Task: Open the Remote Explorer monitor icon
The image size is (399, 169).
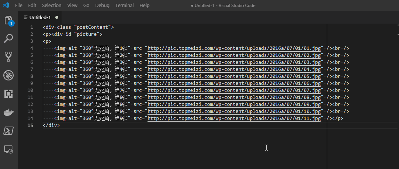Action: point(8,149)
